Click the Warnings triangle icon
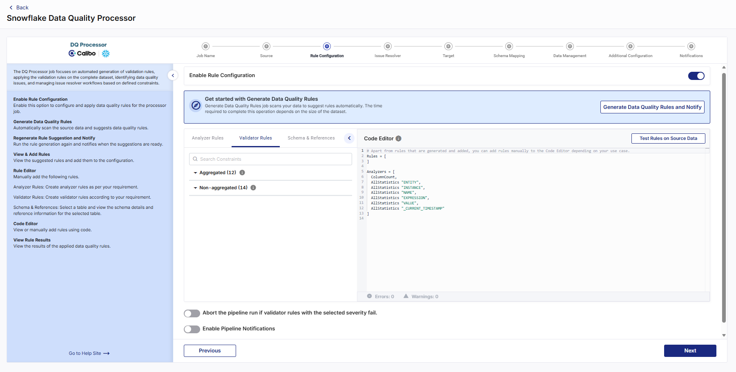 coord(406,296)
